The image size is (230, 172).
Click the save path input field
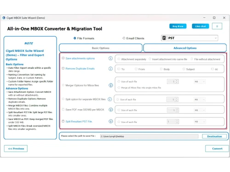click(x=149, y=136)
